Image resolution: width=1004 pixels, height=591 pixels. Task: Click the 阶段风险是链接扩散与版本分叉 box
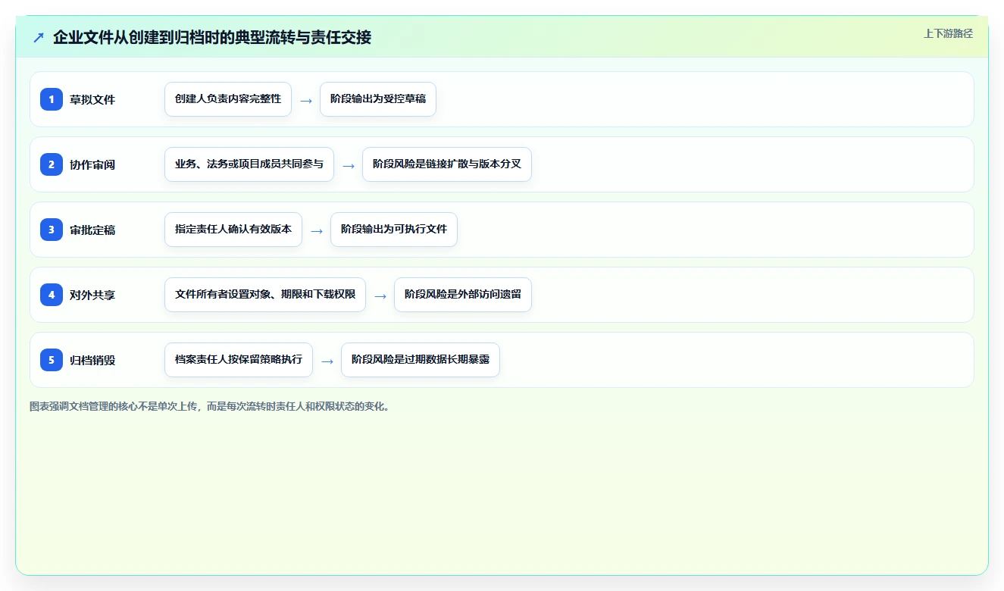coord(447,164)
